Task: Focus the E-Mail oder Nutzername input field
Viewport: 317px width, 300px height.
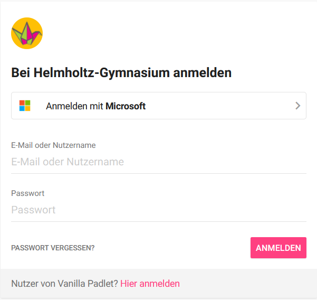Action: pos(159,162)
